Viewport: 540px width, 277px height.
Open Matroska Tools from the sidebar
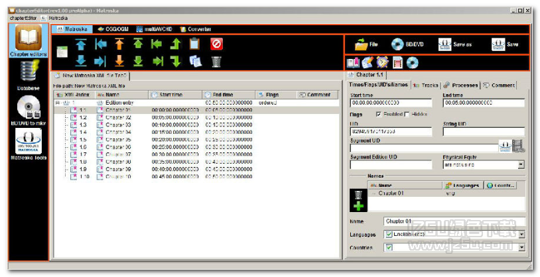point(29,144)
